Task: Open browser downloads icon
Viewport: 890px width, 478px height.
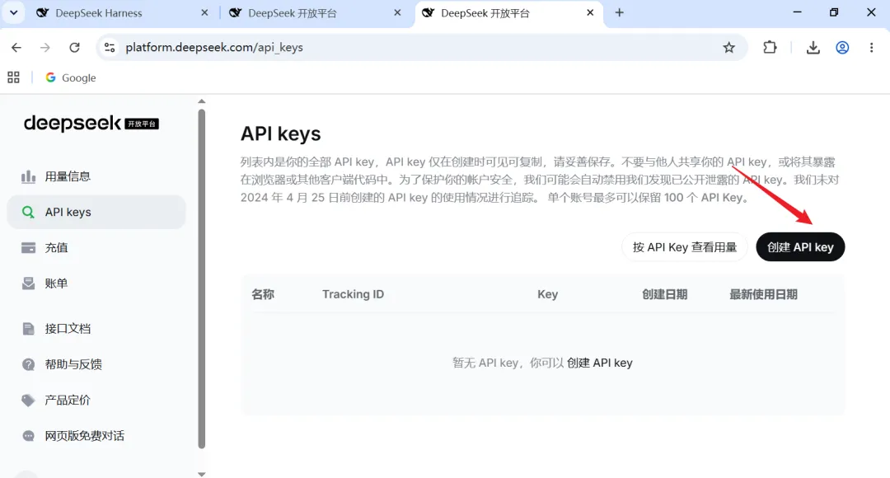Action: [813, 48]
